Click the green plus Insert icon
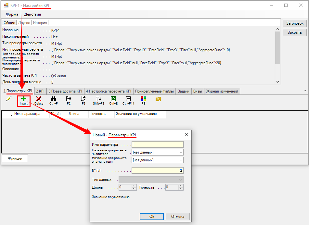The height and width of the screenshot is (225, 309). (24, 99)
